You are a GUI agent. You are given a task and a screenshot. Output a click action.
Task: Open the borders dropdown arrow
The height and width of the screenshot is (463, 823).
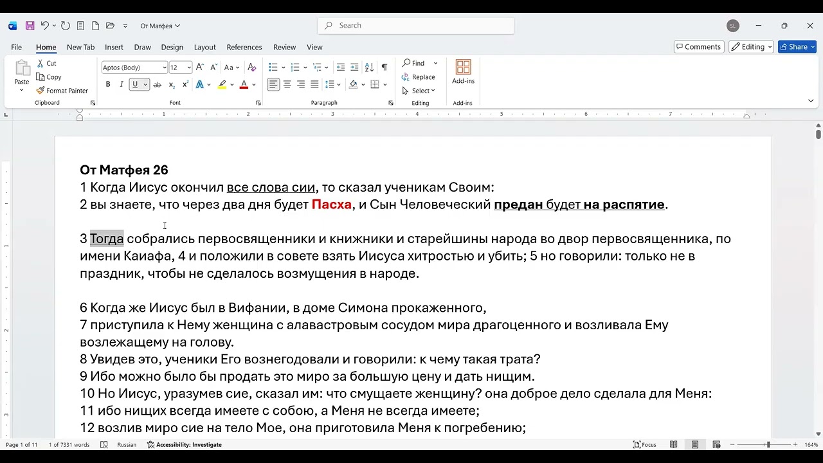[x=385, y=84]
